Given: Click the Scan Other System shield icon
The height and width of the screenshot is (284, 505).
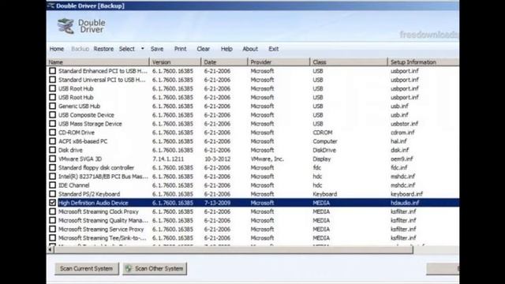Looking at the screenshot, I should 128,268.
